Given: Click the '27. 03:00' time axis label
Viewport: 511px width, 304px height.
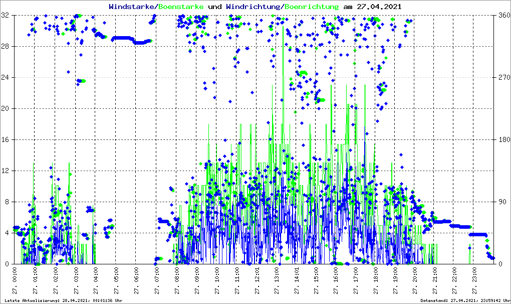Looking at the screenshot, I should 75,281.
